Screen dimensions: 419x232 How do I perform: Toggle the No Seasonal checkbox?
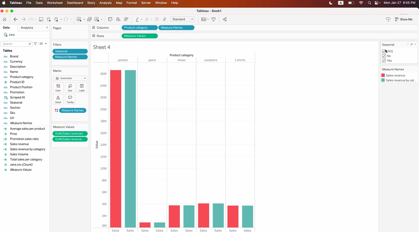pos(384,56)
